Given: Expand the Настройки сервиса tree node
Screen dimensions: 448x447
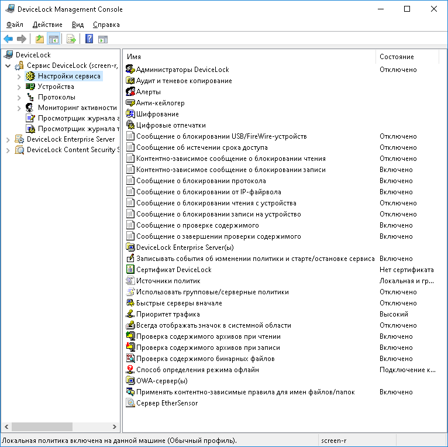Looking at the screenshot, I should coord(19,77).
